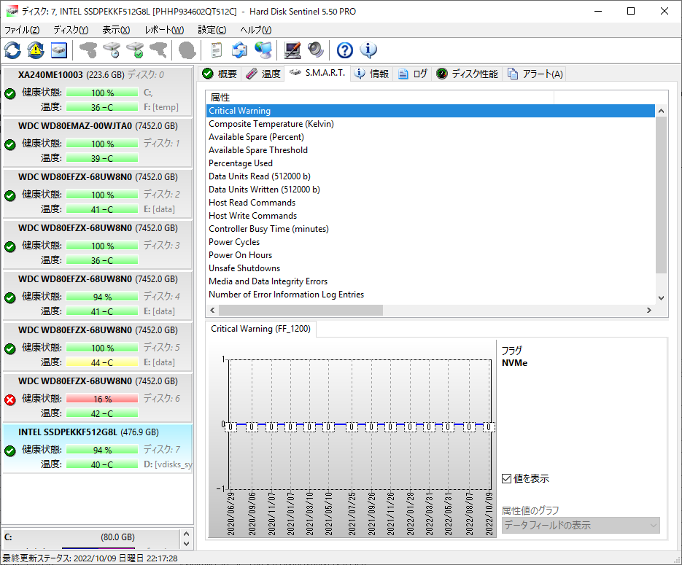Viewport: 682px width, 565px height.
Task: Open the データフィールドの表示 dropdown
Action: [581, 525]
